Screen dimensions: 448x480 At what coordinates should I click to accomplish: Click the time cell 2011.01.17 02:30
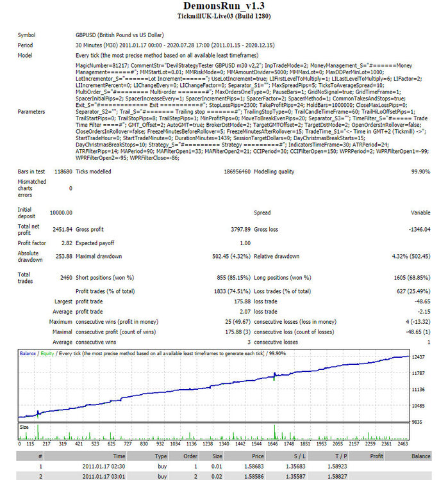point(104,467)
